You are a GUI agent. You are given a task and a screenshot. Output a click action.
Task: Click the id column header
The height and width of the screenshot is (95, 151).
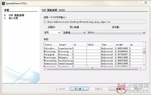79,45
